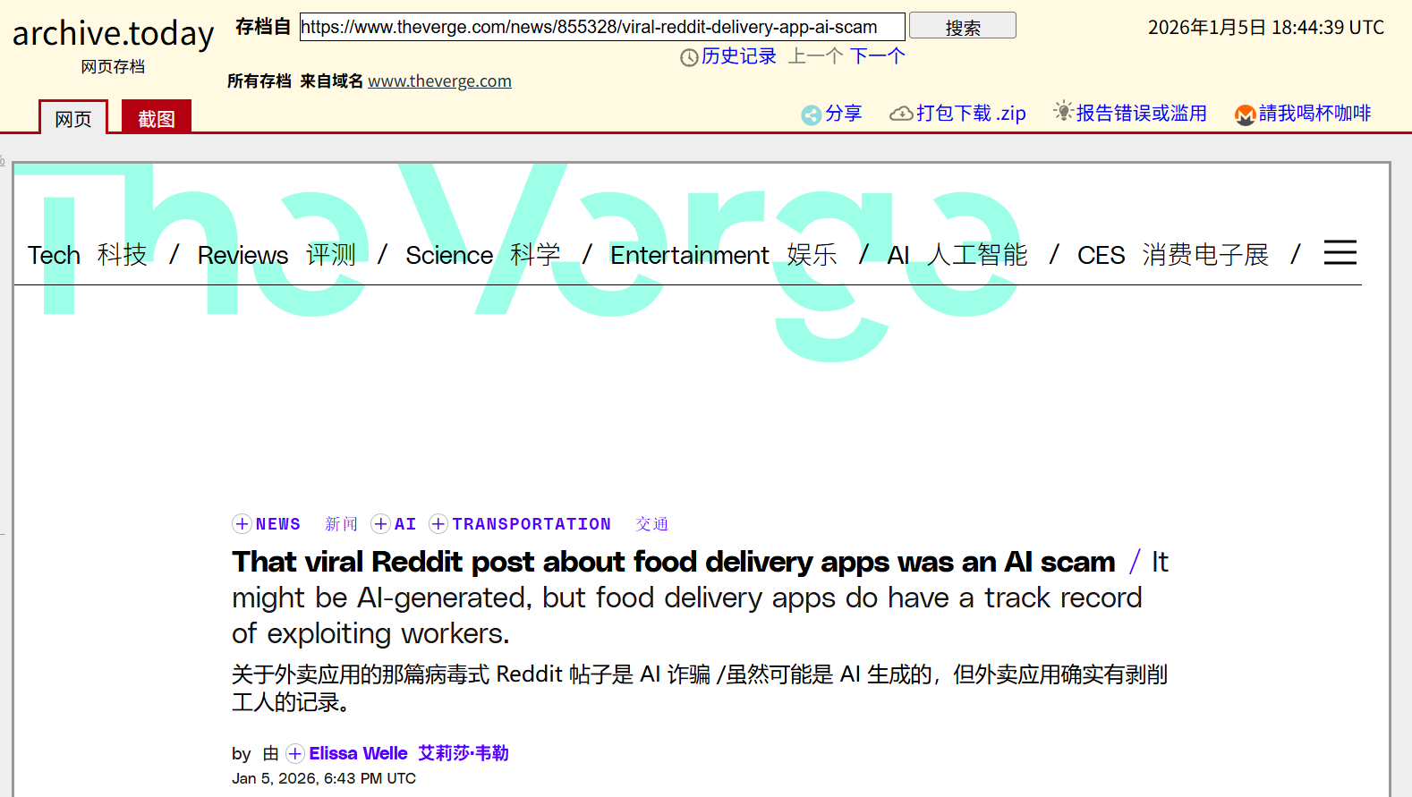This screenshot has height=797, width=1412.
Task: Follow the TRANSPORTATION topic plus icon
Action: pyautogui.click(x=438, y=524)
